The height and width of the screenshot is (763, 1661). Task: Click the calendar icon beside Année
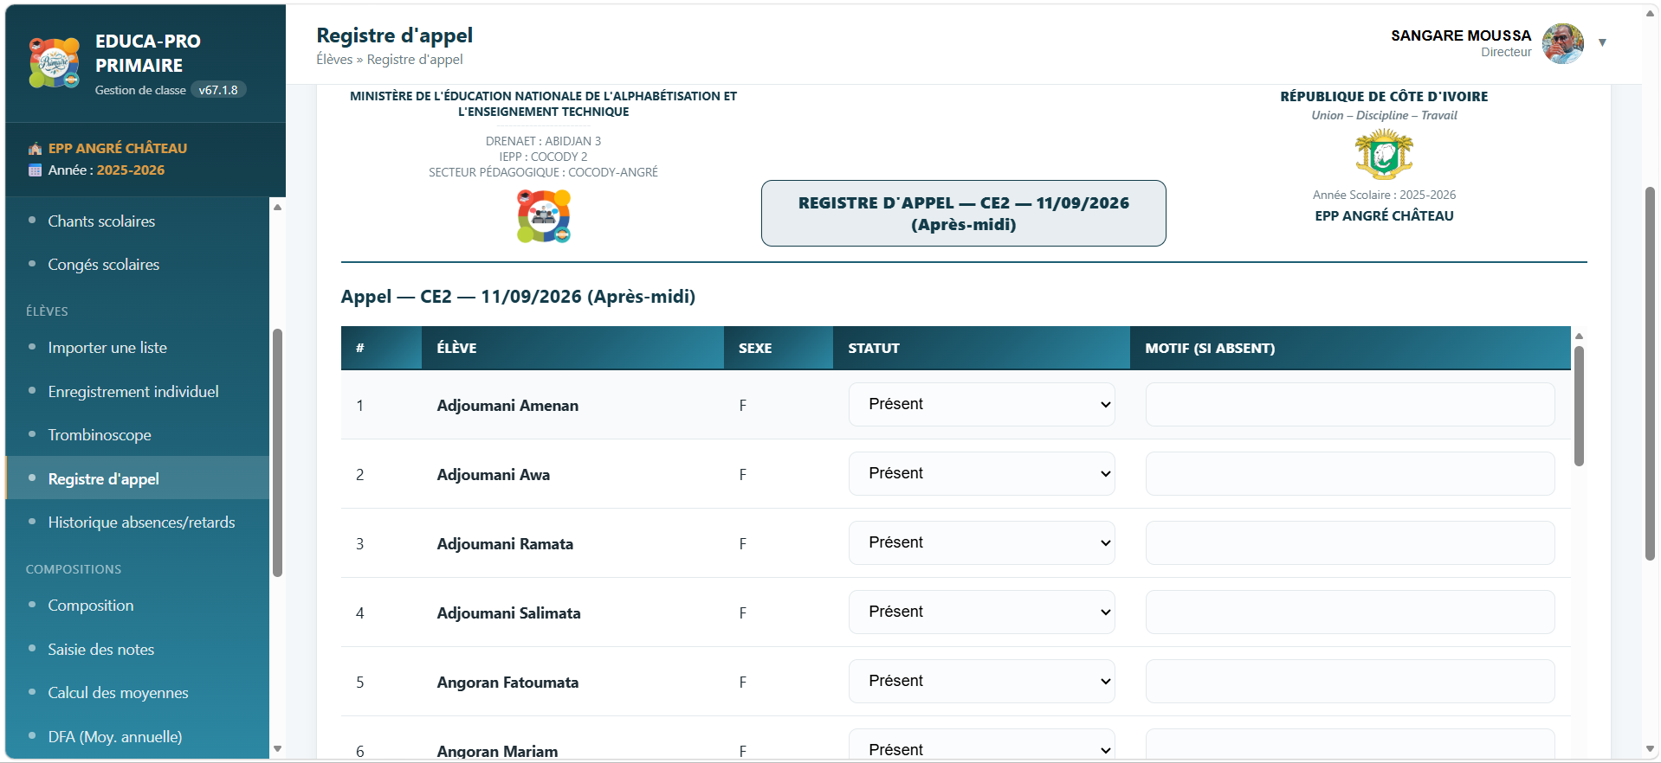(x=35, y=170)
